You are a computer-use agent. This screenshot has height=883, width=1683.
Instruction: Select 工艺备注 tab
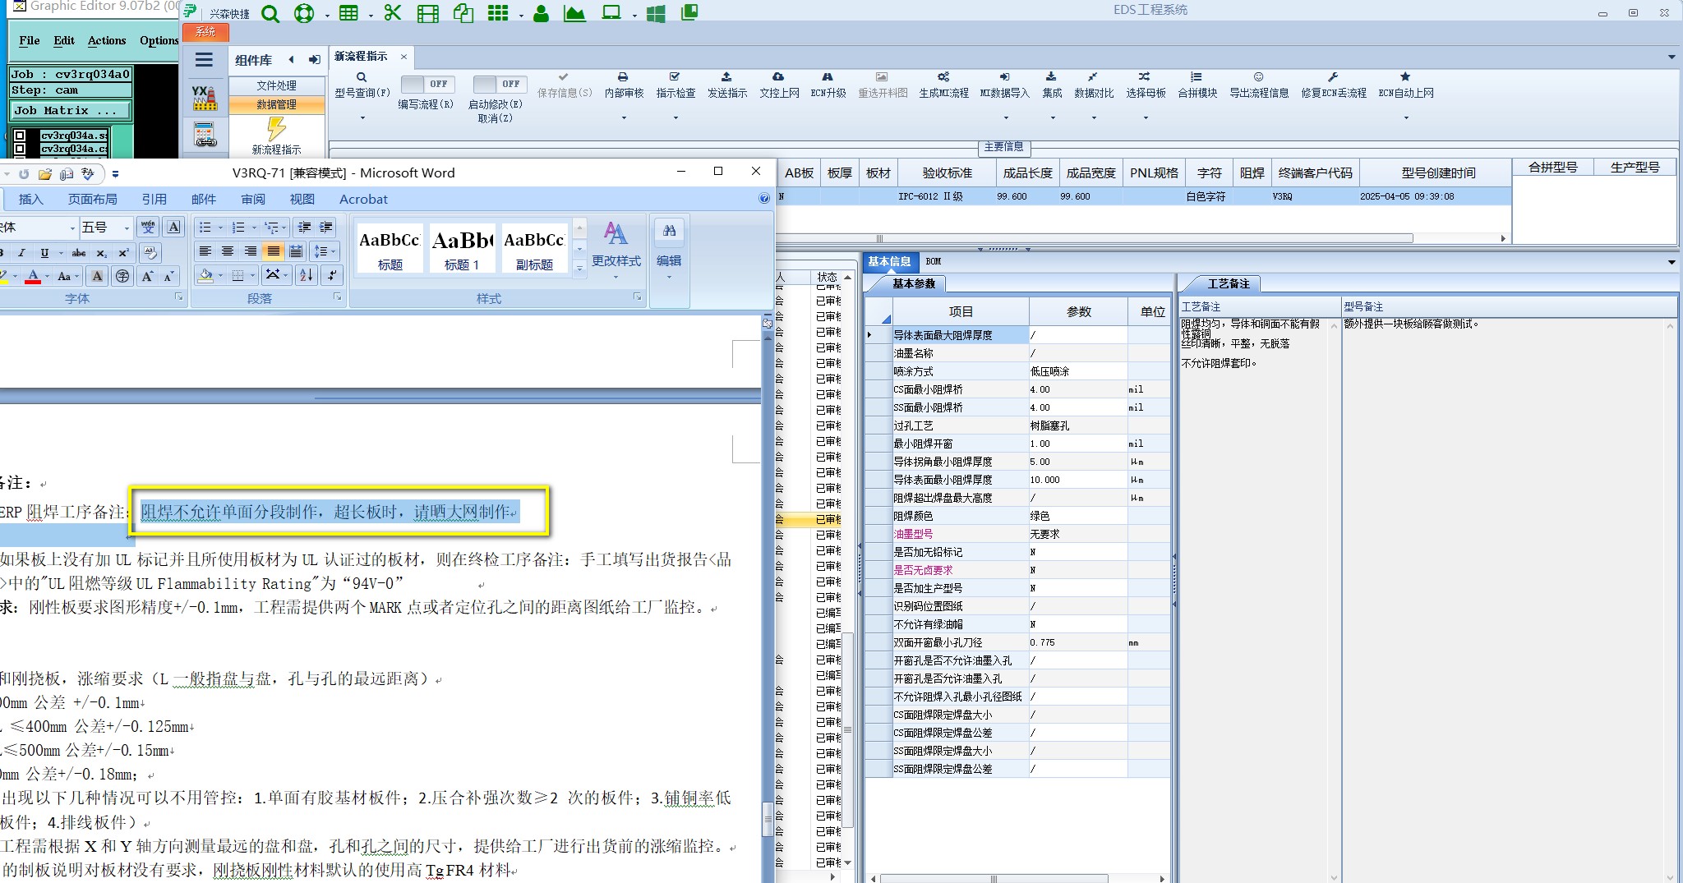[1228, 283]
